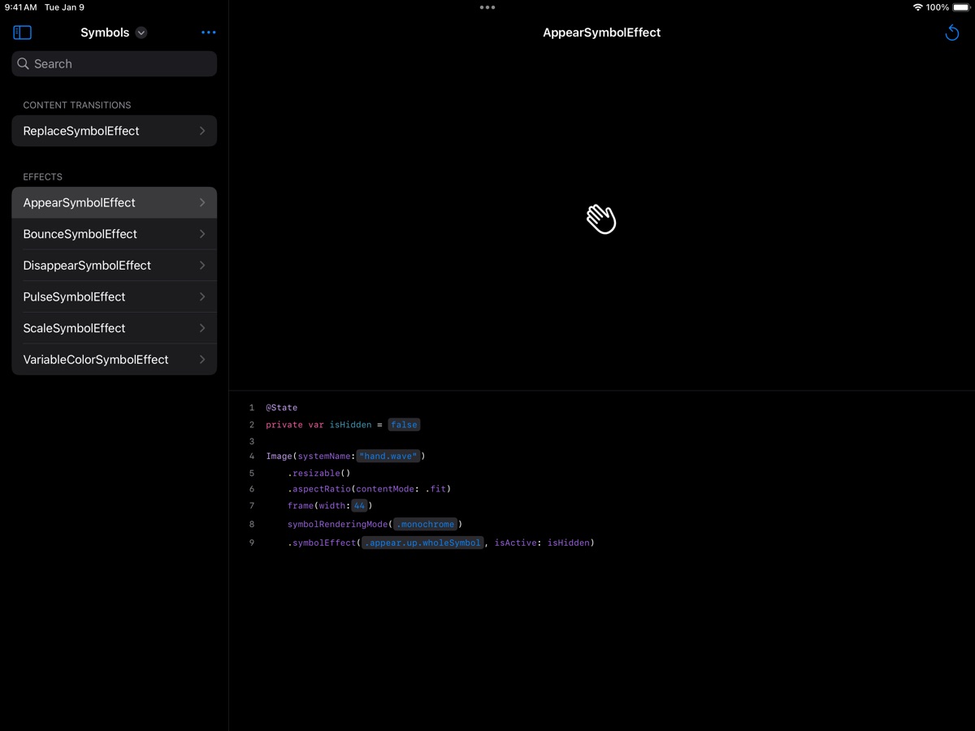Click the magnifying glass search icon
This screenshot has height=731, width=975.
[24, 64]
